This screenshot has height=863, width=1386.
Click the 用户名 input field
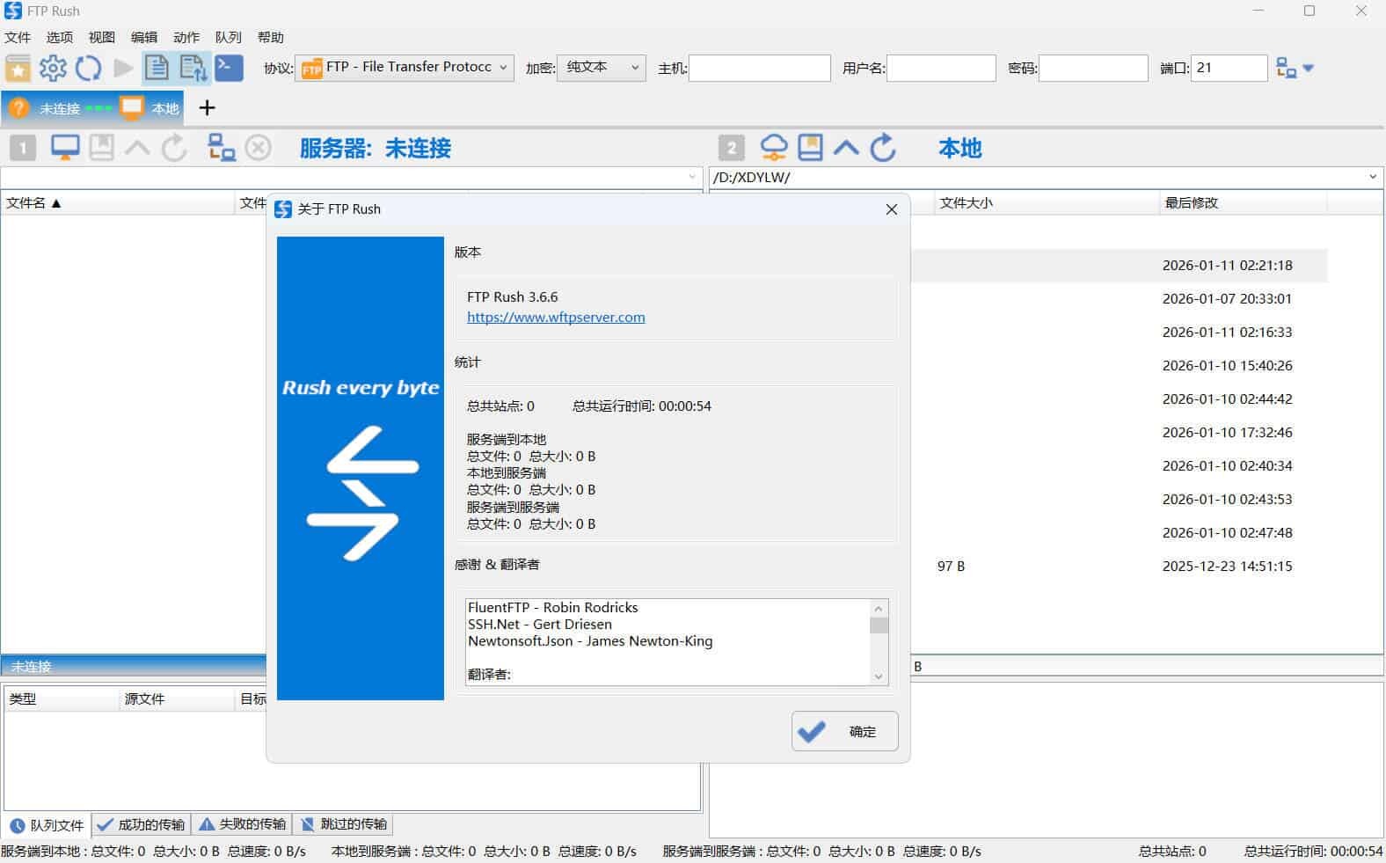[940, 68]
